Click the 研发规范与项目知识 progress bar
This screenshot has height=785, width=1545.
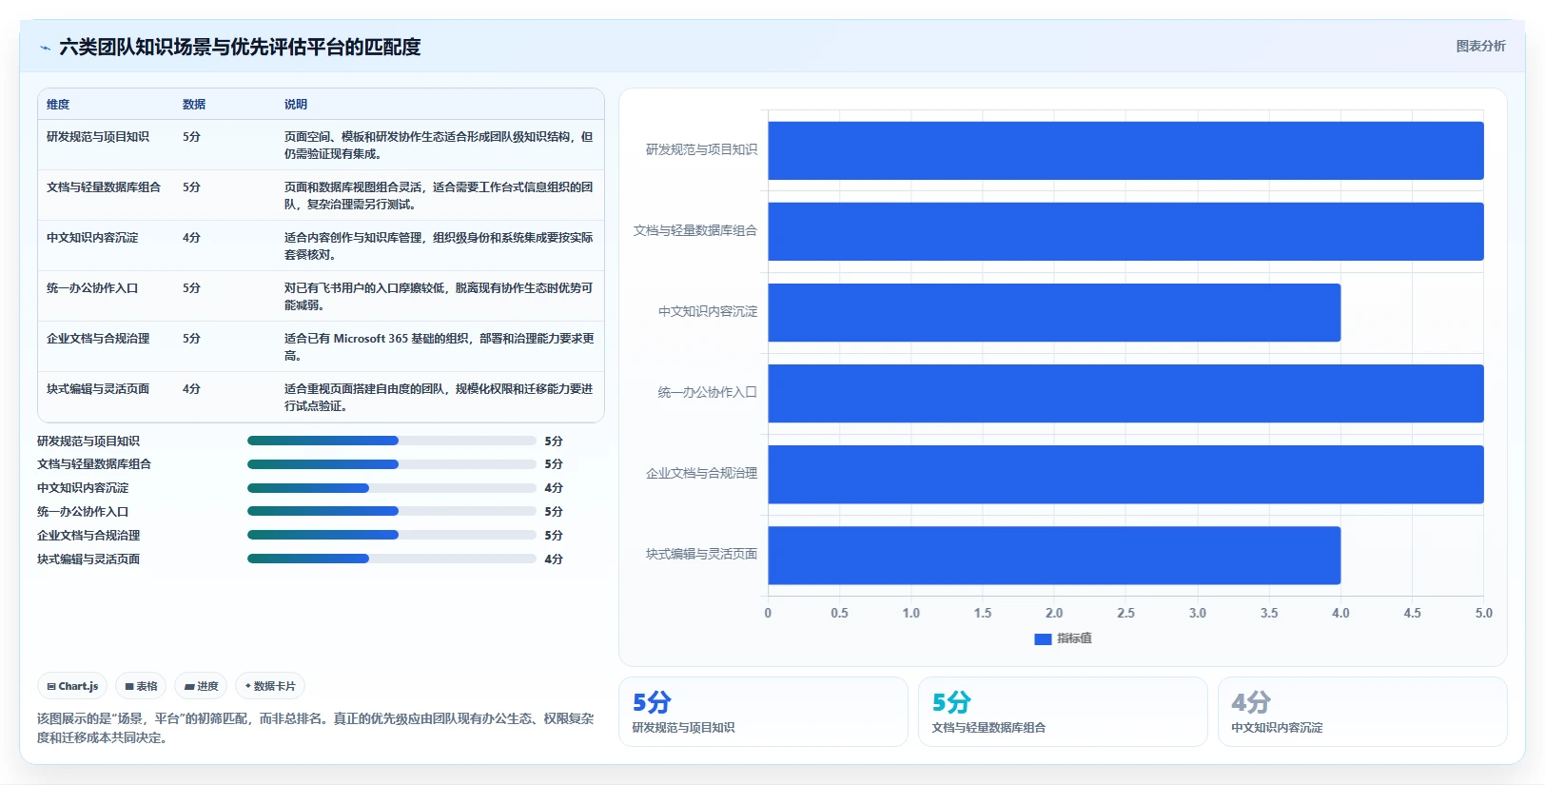(x=392, y=441)
